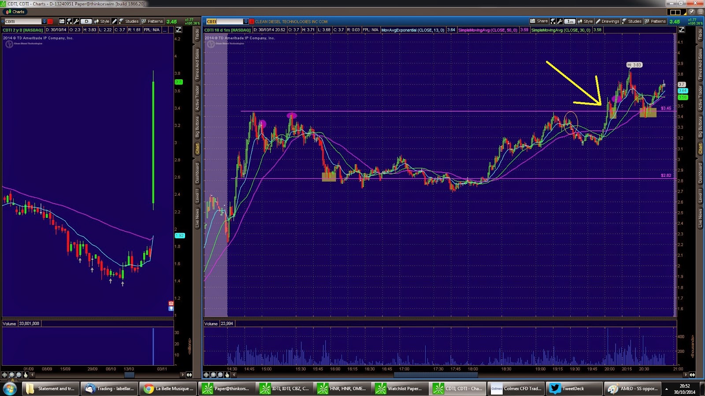This screenshot has height=396, width=705.
Task: Select Chart tab on left sidebar
Action: (197, 148)
